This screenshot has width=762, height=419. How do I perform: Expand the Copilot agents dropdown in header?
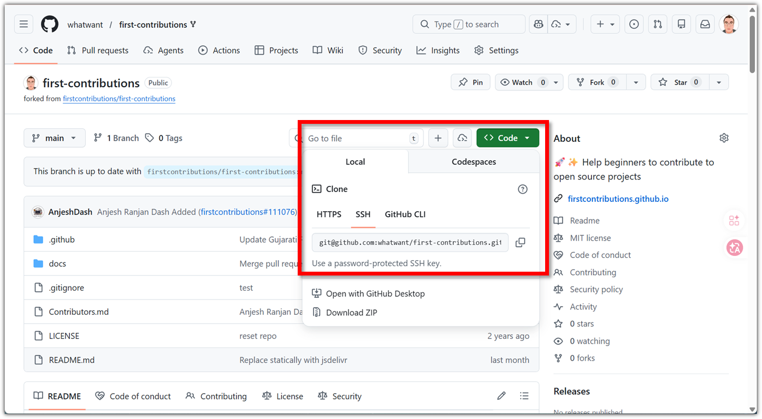[x=562, y=24]
